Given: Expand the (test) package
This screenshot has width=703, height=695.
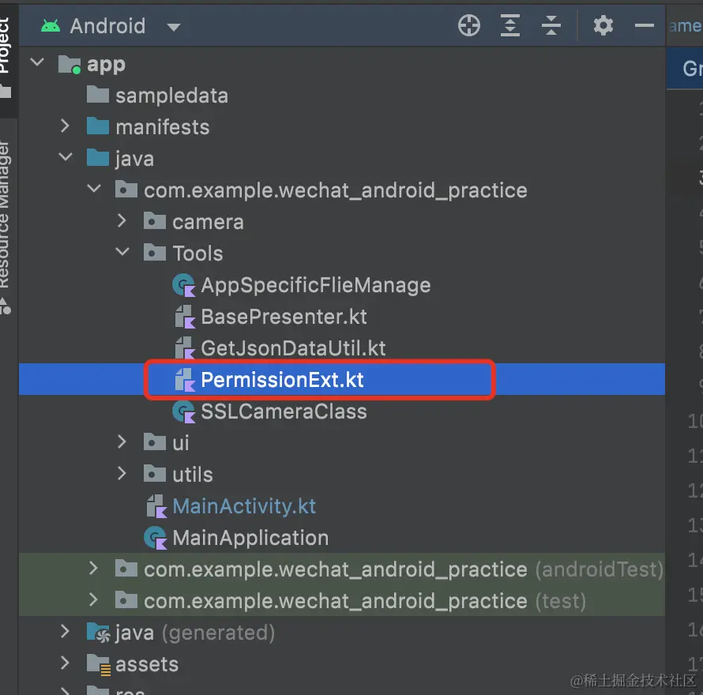Looking at the screenshot, I should click(x=93, y=599).
